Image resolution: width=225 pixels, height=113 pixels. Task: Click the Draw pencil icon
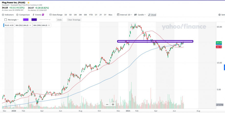[149, 15]
